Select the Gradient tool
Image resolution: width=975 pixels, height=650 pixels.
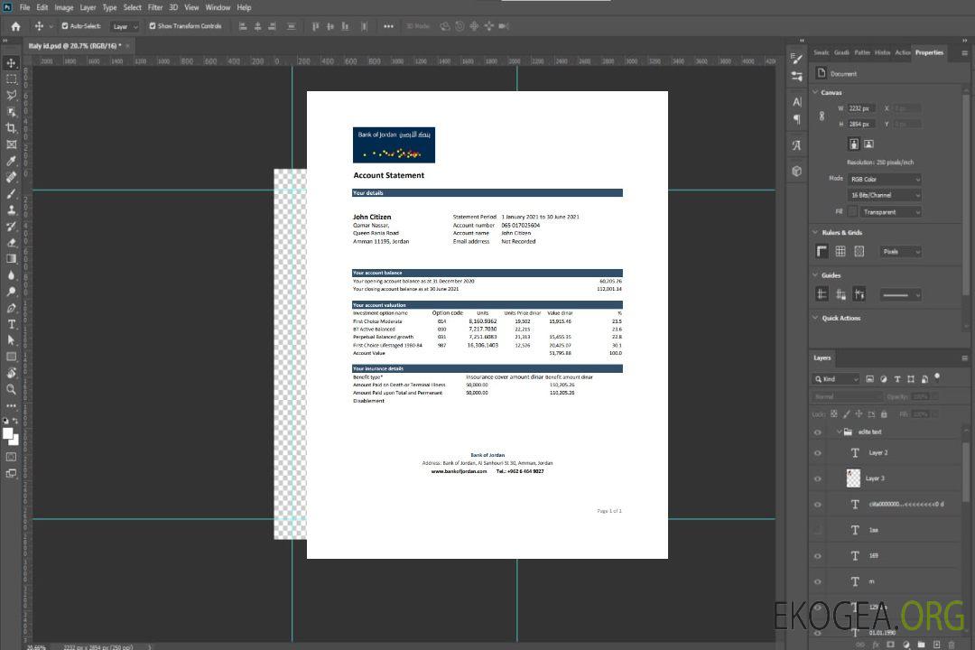pos(11,259)
